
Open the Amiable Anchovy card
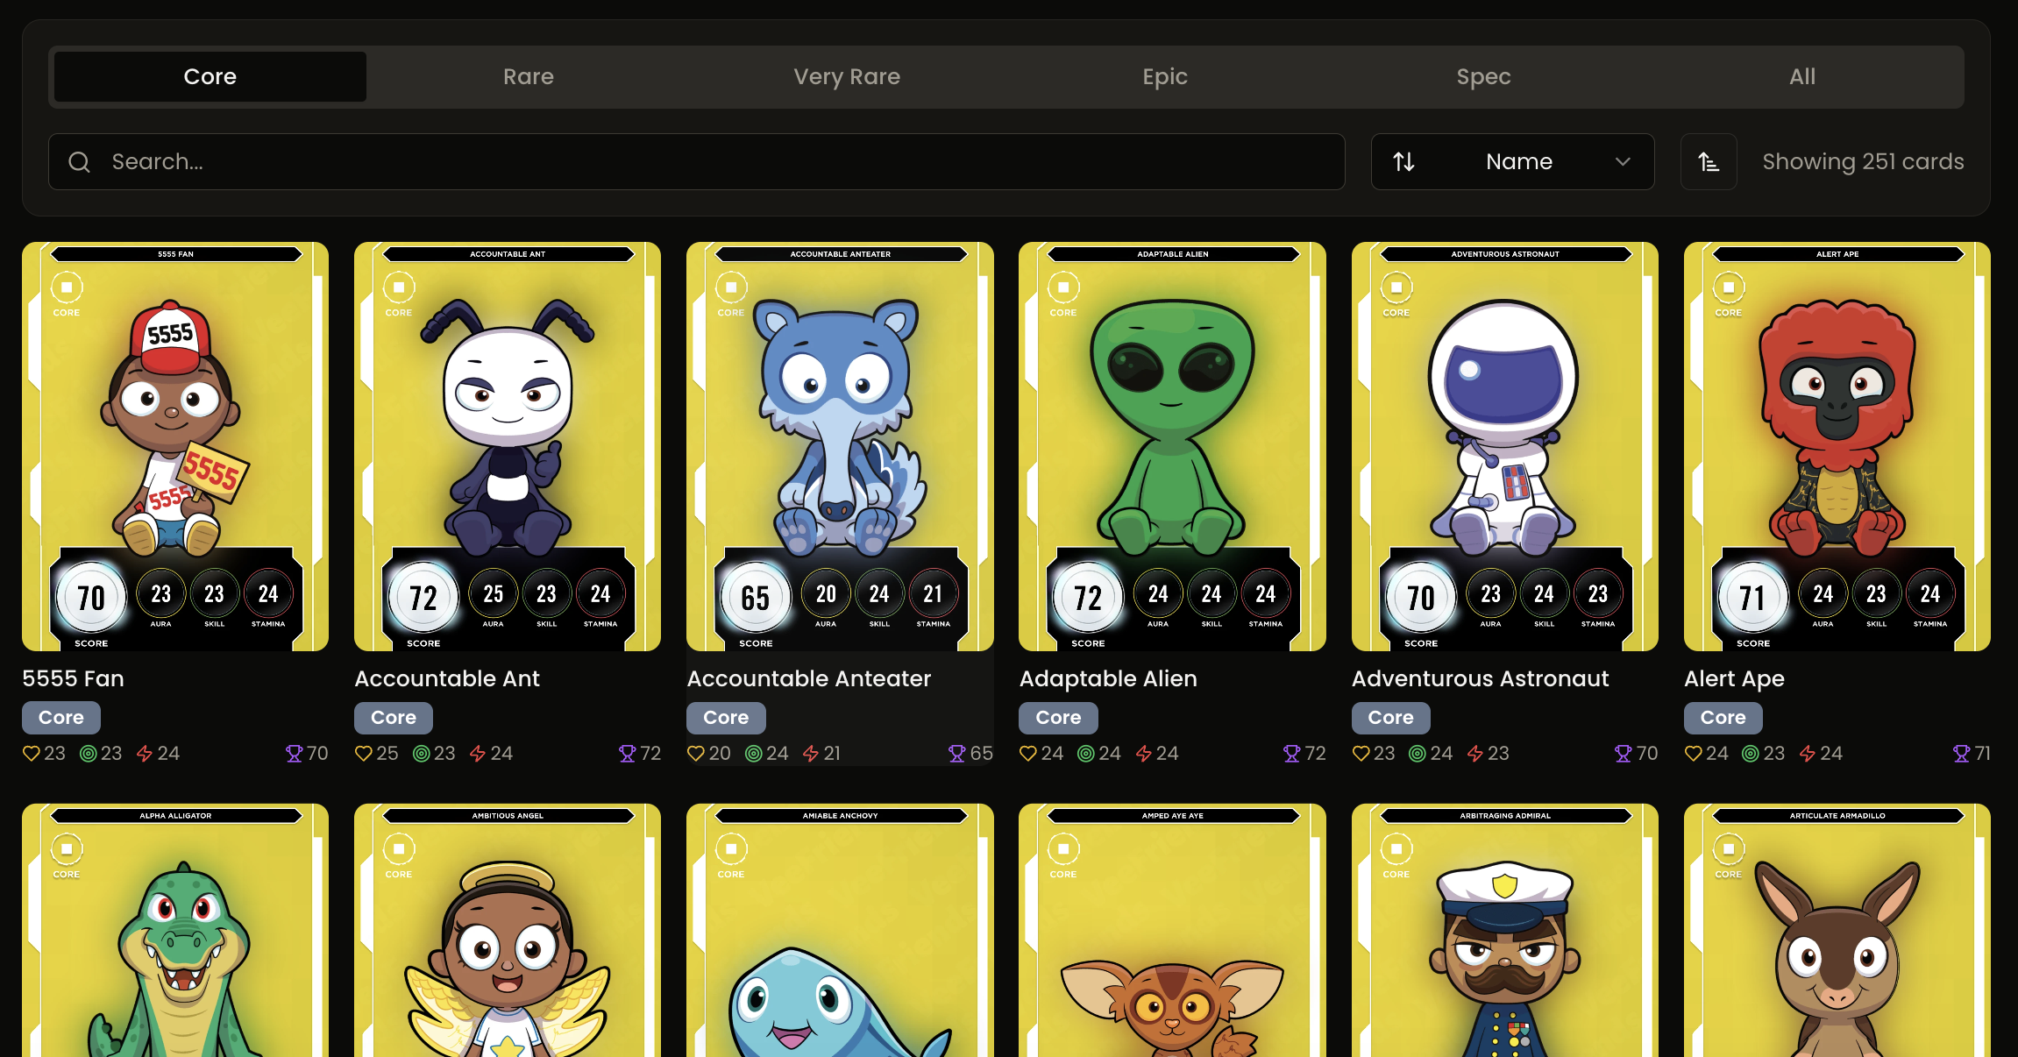(840, 930)
